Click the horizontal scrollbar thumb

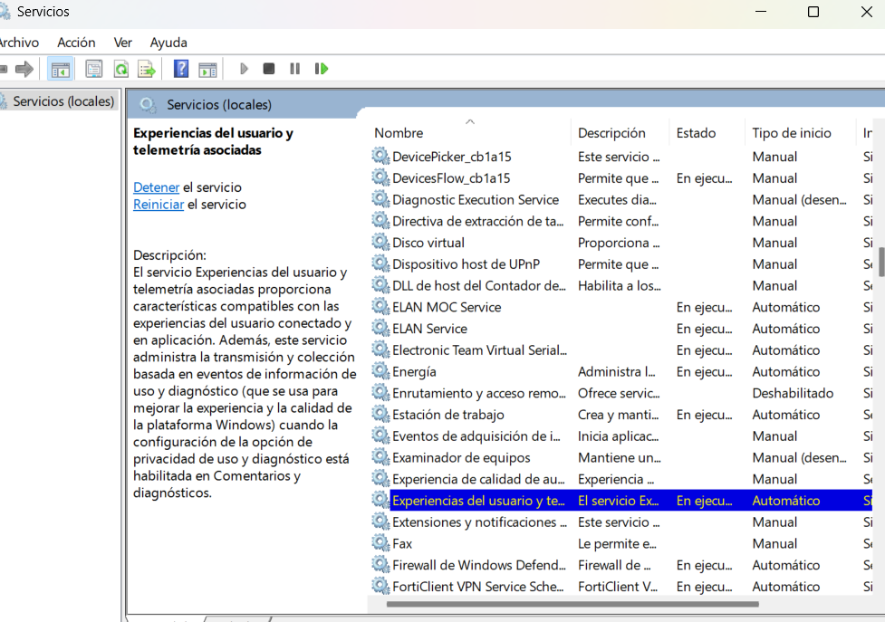pyautogui.click(x=572, y=604)
